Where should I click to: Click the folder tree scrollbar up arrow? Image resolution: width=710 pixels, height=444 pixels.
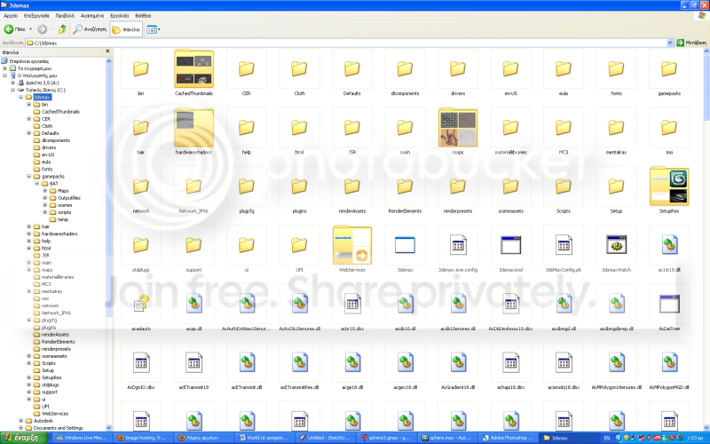[108, 61]
